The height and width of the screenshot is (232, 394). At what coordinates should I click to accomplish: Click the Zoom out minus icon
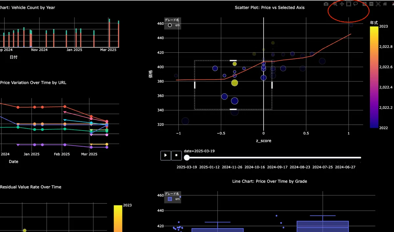(x=371, y=4)
